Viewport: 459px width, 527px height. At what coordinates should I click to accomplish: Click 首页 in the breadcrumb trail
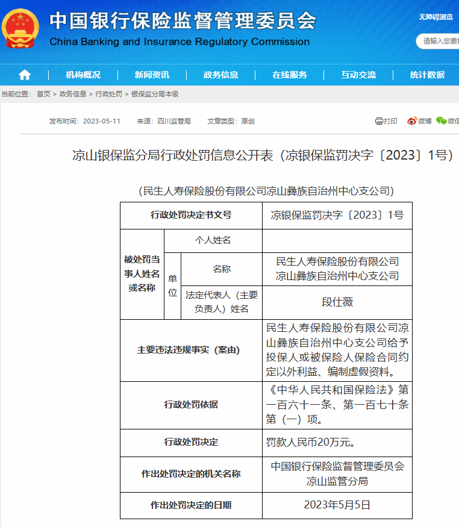(x=43, y=95)
